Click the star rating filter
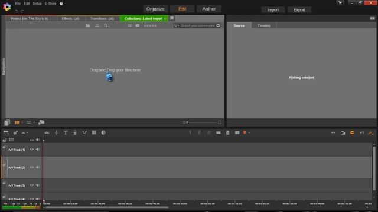The width and height of the screenshot is (378, 212). [150, 25]
